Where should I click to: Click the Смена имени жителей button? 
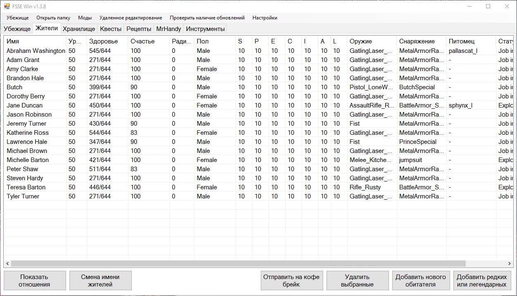(x=100, y=280)
